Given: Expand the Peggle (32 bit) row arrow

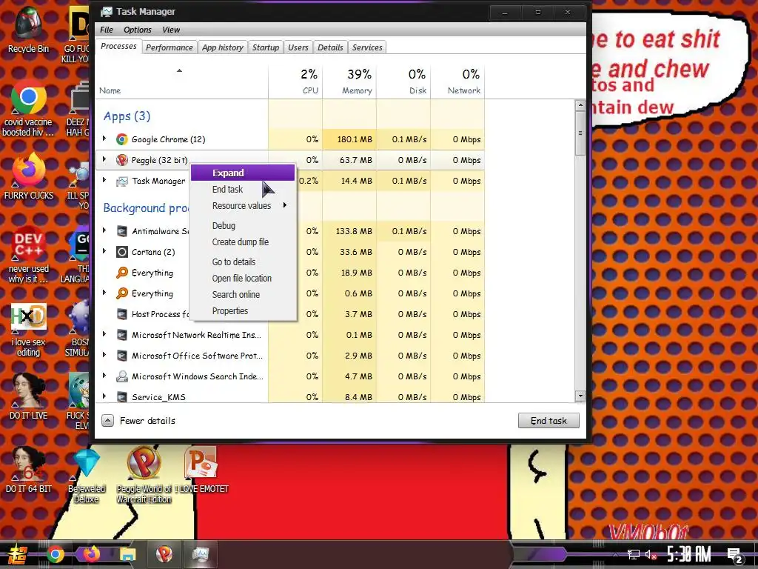Looking at the screenshot, I should (x=104, y=160).
